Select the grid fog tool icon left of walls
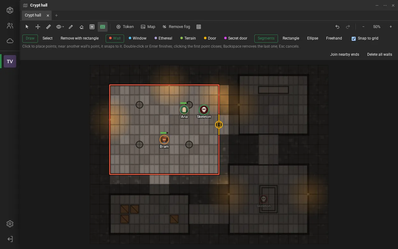Image resolution: width=398 pixels, height=249 pixels. (x=92, y=27)
